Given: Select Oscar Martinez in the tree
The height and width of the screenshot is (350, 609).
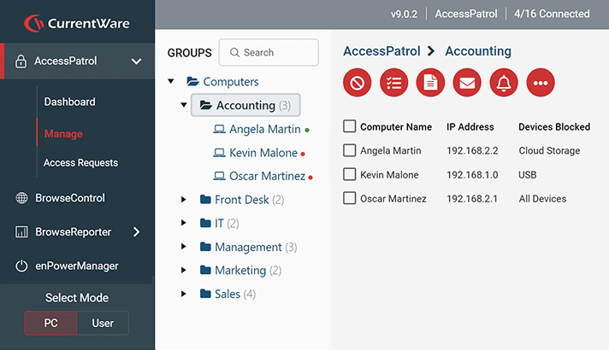Looking at the screenshot, I should tap(267, 177).
